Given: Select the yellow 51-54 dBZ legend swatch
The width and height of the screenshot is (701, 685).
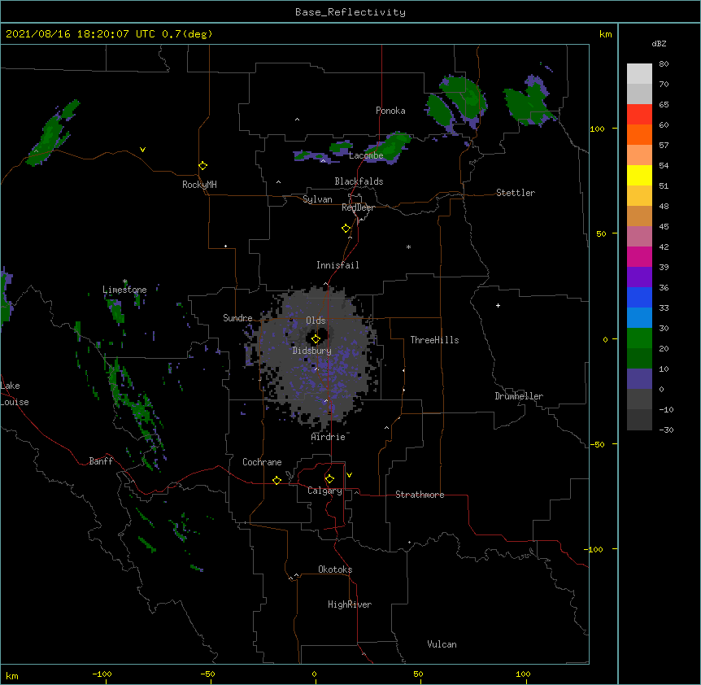Looking at the screenshot, I should (639, 175).
